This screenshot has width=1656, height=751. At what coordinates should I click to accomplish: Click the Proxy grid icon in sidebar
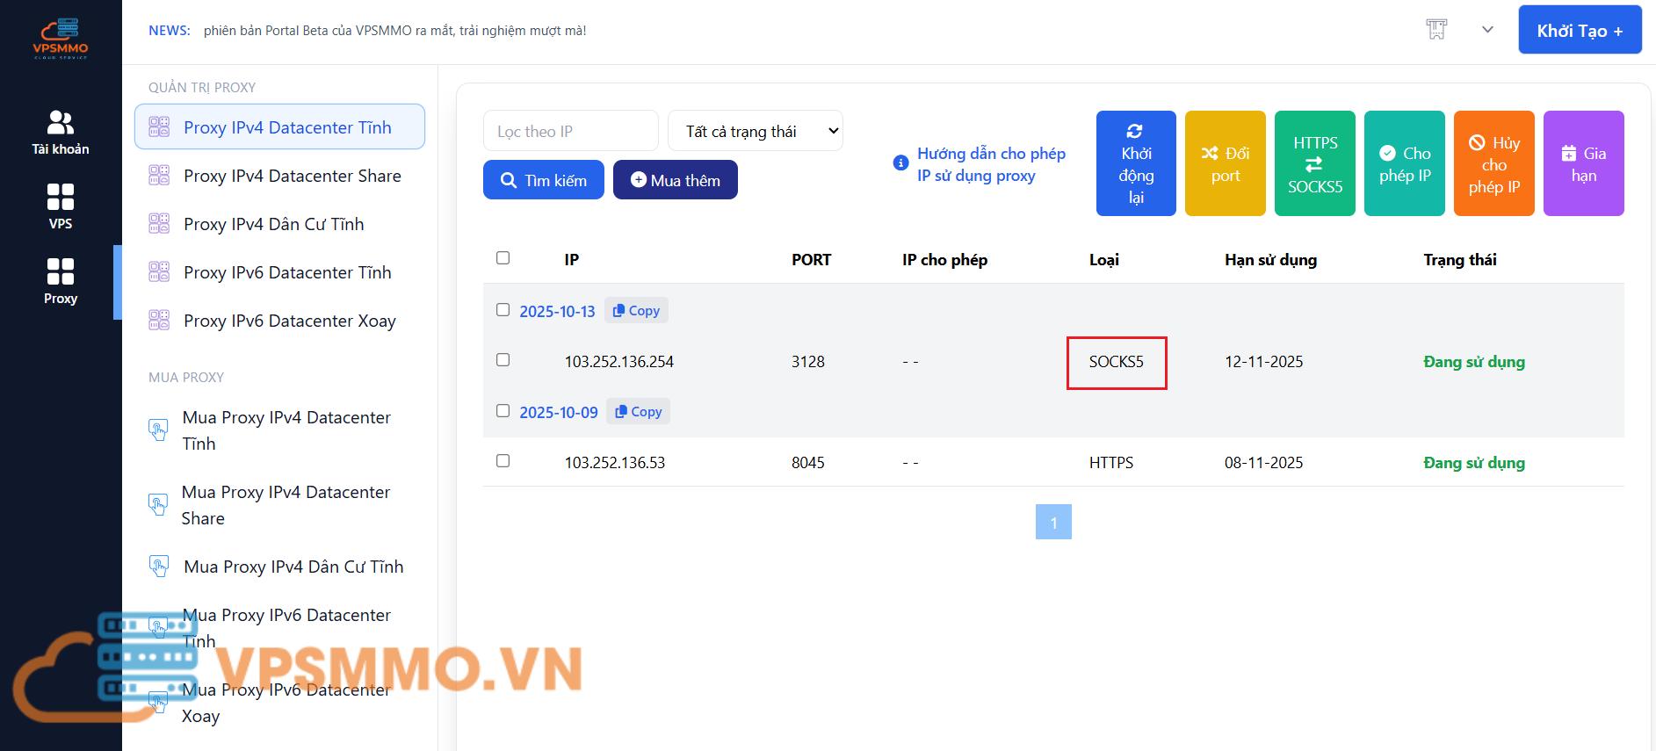(x=60, y=271)
